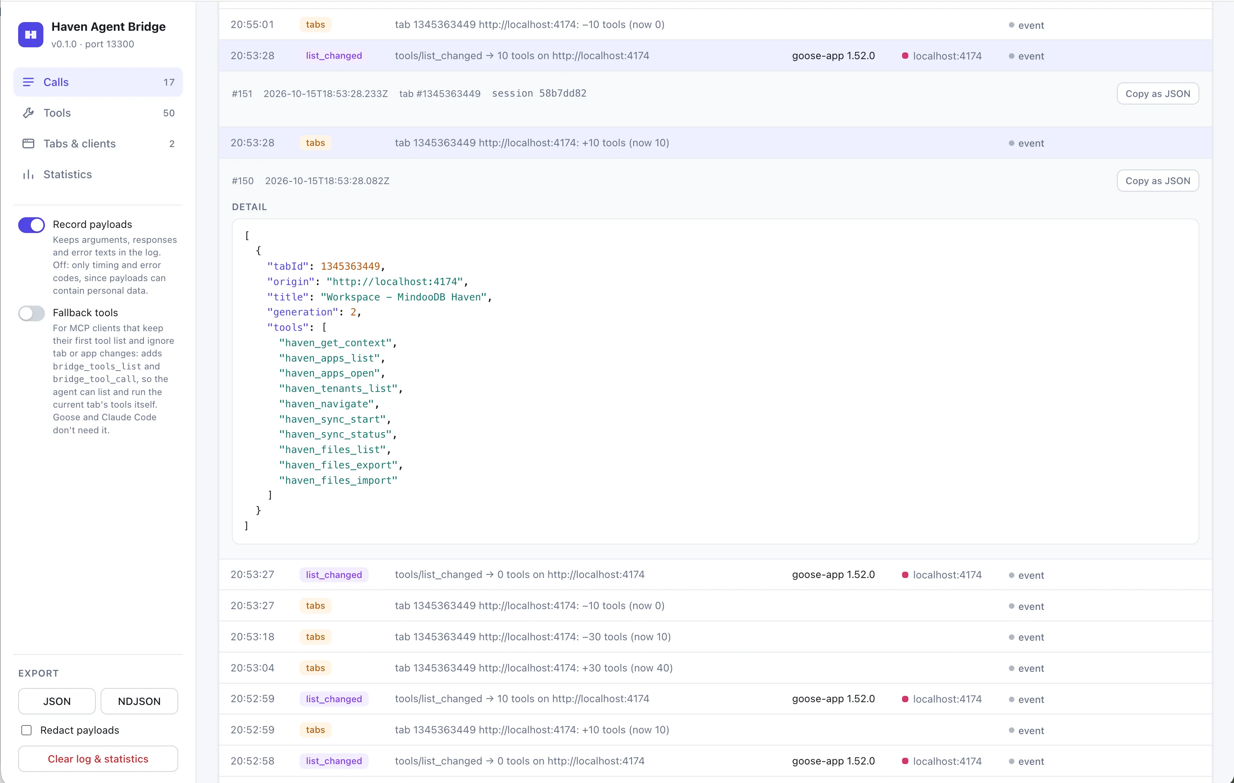Viewport: 1234px width, 783px height.
Task: Click "haven_files_import" in the tools list
Action: coord(338,481)
